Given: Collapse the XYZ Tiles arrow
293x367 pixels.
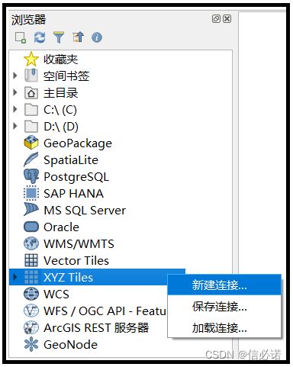Looking at the screenshot, I should point(15,277).
